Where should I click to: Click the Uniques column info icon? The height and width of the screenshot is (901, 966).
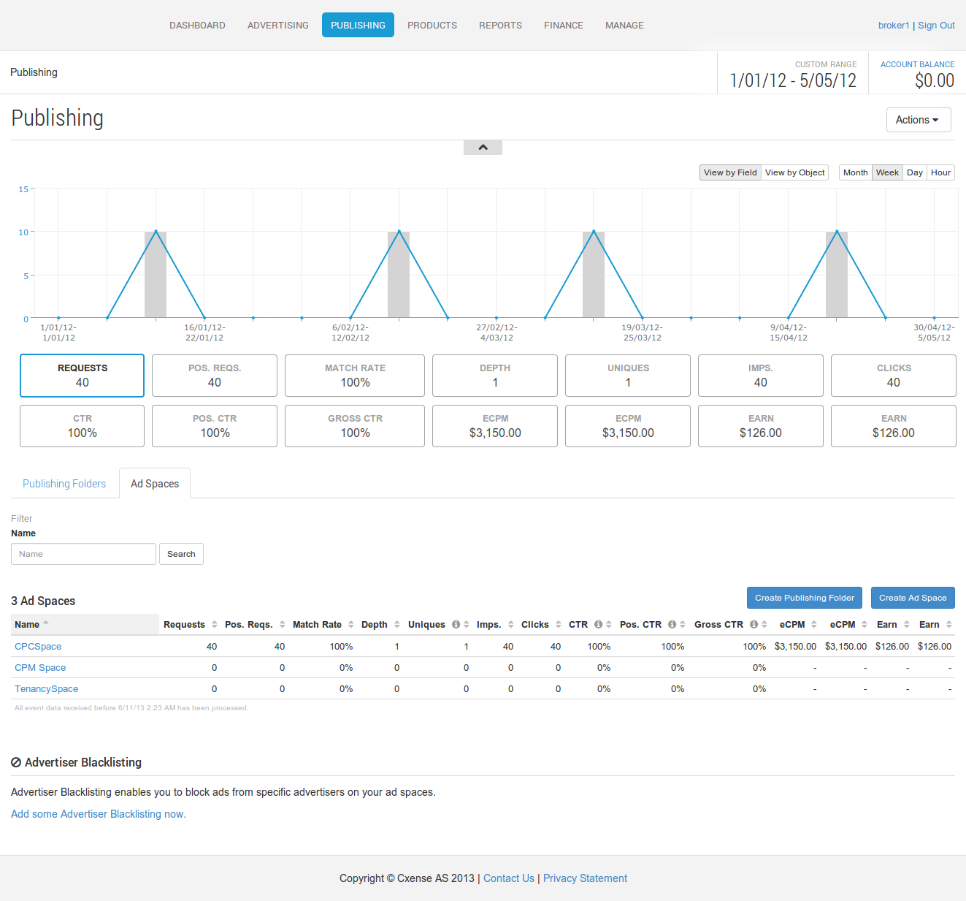(x=456, y=624)
